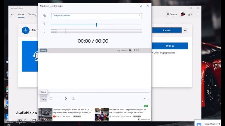
Task: Click the level meter bars
Action: (96, 31)
